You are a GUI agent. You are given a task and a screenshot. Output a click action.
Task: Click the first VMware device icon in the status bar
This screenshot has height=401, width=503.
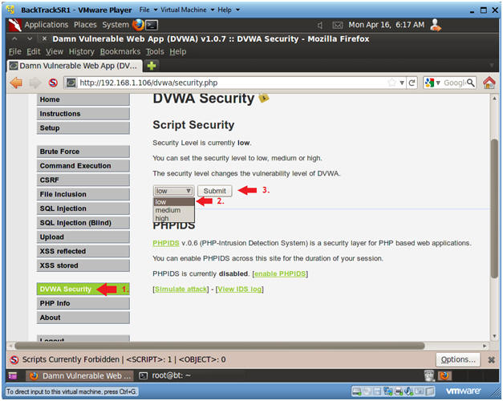point(356,391)
